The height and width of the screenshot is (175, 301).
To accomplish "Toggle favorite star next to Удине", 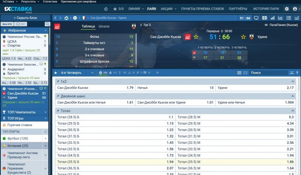I will [243, 37].
